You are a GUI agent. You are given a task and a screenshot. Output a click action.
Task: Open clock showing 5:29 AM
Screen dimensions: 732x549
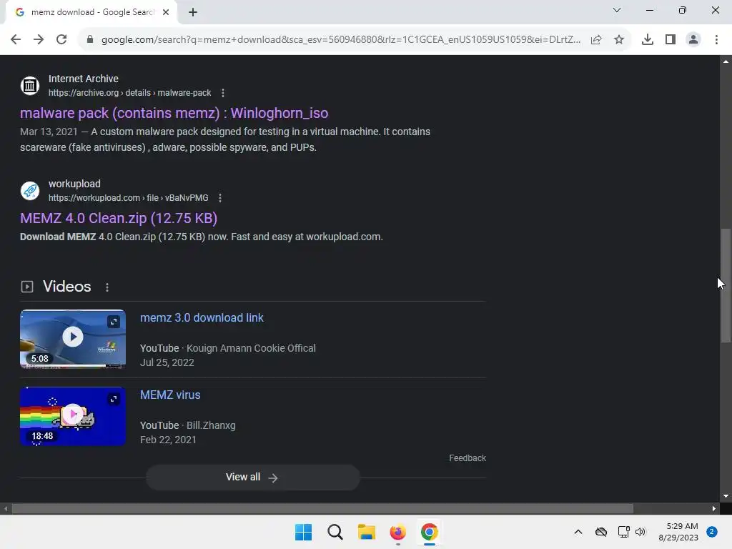[x=678, y=532]
